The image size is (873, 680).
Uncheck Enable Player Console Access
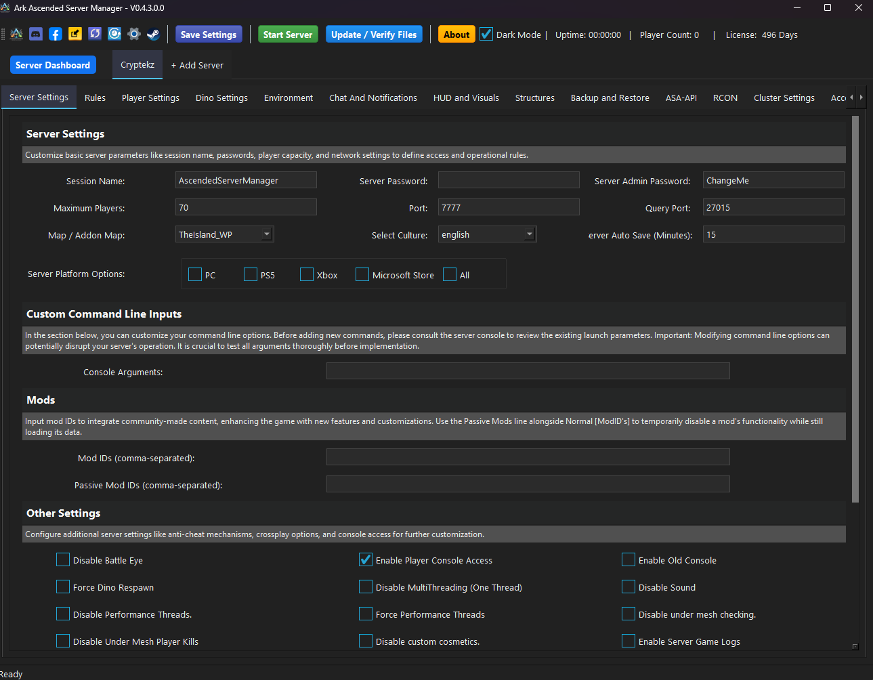pyautogui.click(x=366, y=559)
